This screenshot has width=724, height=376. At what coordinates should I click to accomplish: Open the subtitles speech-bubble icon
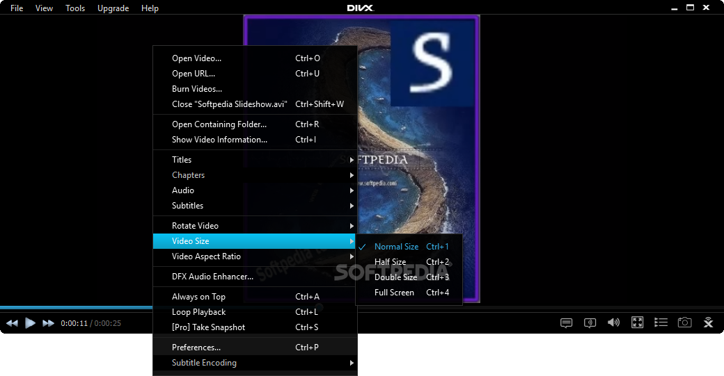tap(566, 322)
